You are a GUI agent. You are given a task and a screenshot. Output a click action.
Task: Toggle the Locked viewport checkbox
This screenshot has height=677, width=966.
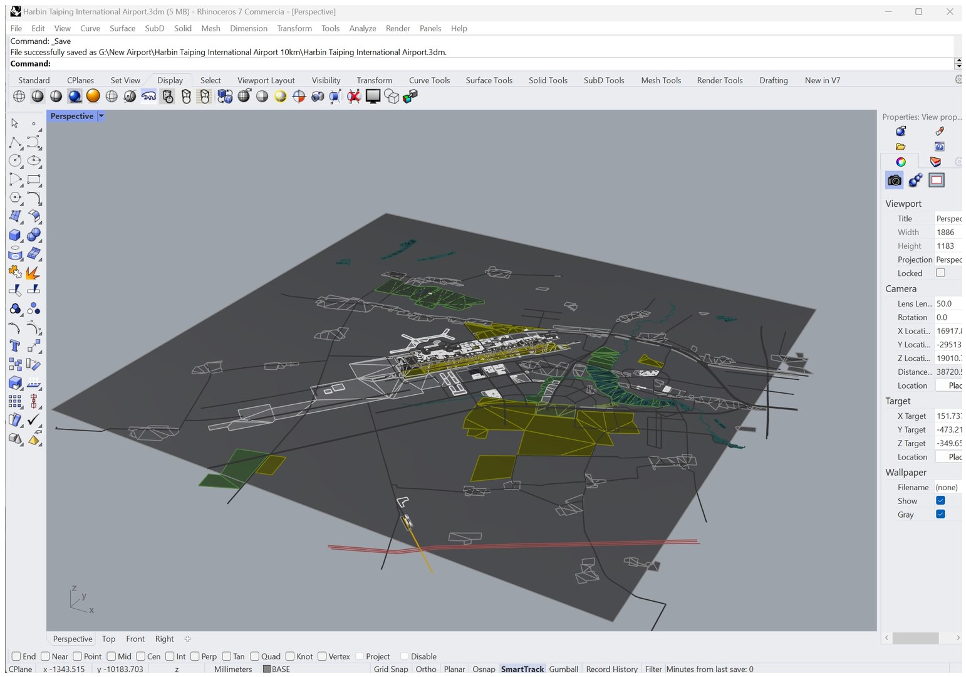pyautogui.click(x=940, y=273)
